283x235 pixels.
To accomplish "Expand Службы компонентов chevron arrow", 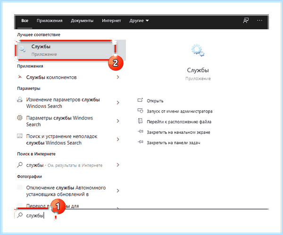I will 118,77.
